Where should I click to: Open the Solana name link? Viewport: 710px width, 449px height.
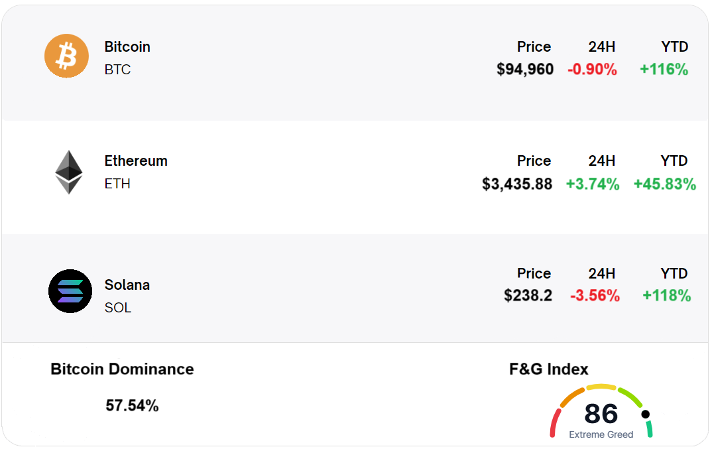click(x=127, y=285)
